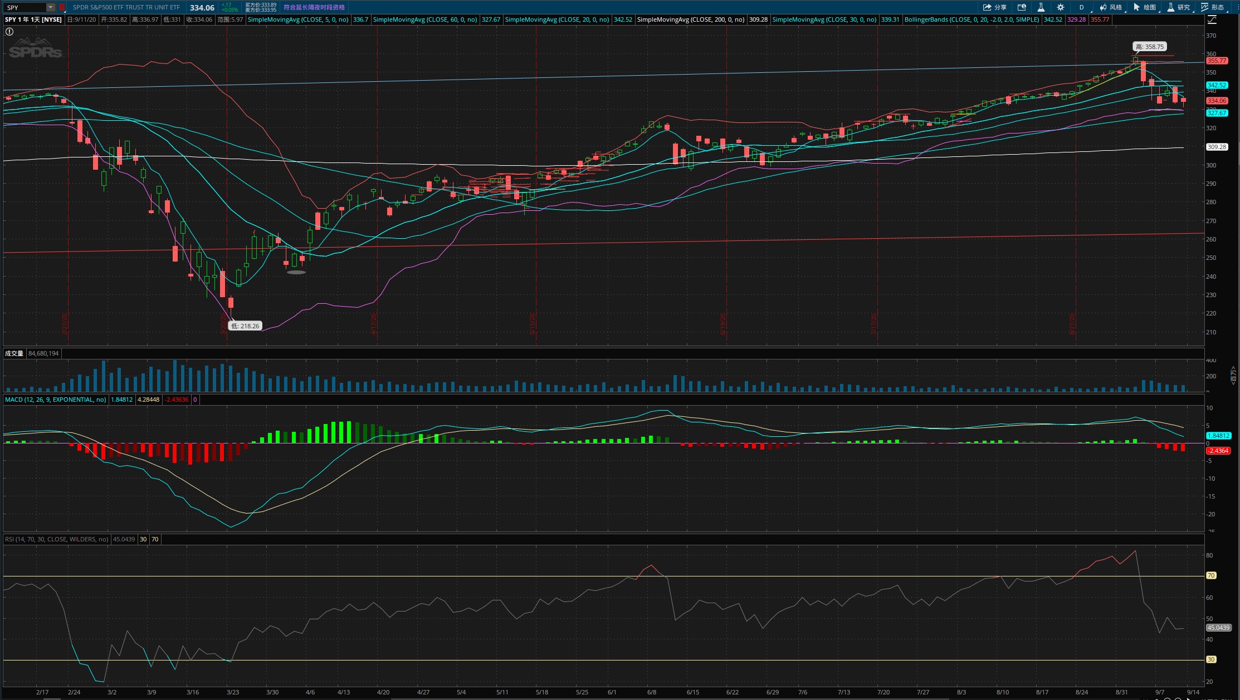Screen dimensions: 1240x700
Task: Open the quick quote info card icon
Action: (1022, 7)
